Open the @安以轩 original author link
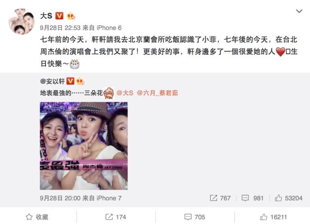310x224 pixels. pyautogui.click(x=52, y=81)
